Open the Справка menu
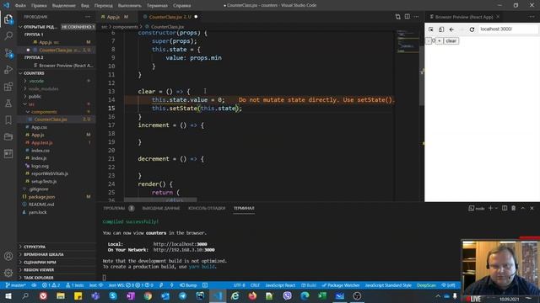The image size is (540, 303). pos(182,6)
